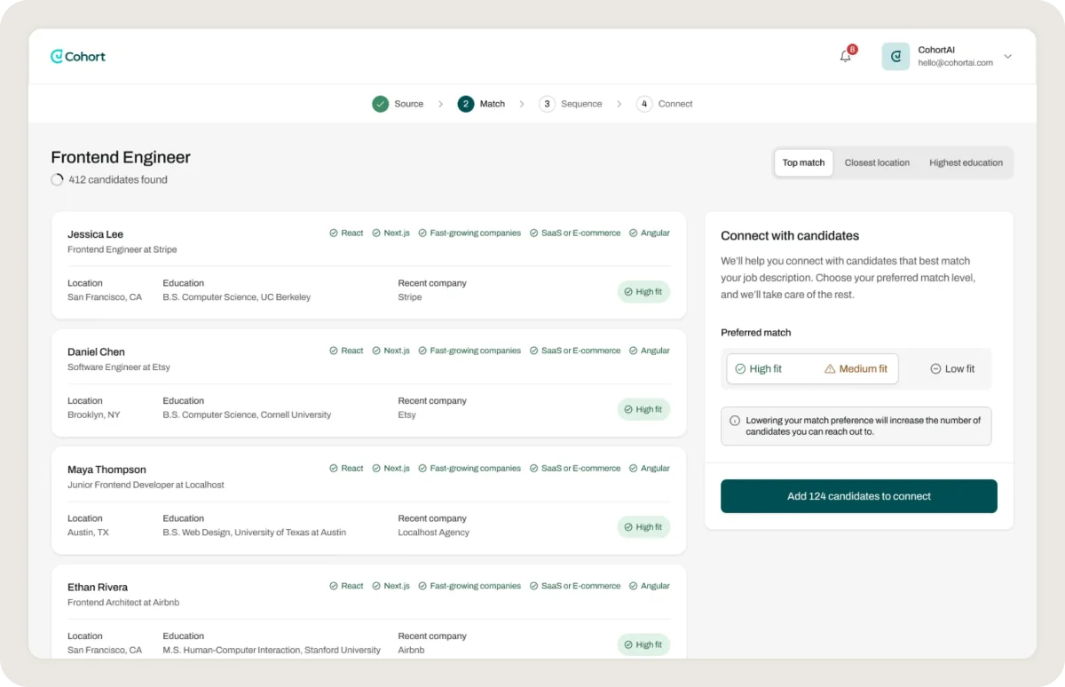The width and height of the screenshot is (1065, 687).
Task: Click the minus icon on Low fit
Action: (935, 368)
